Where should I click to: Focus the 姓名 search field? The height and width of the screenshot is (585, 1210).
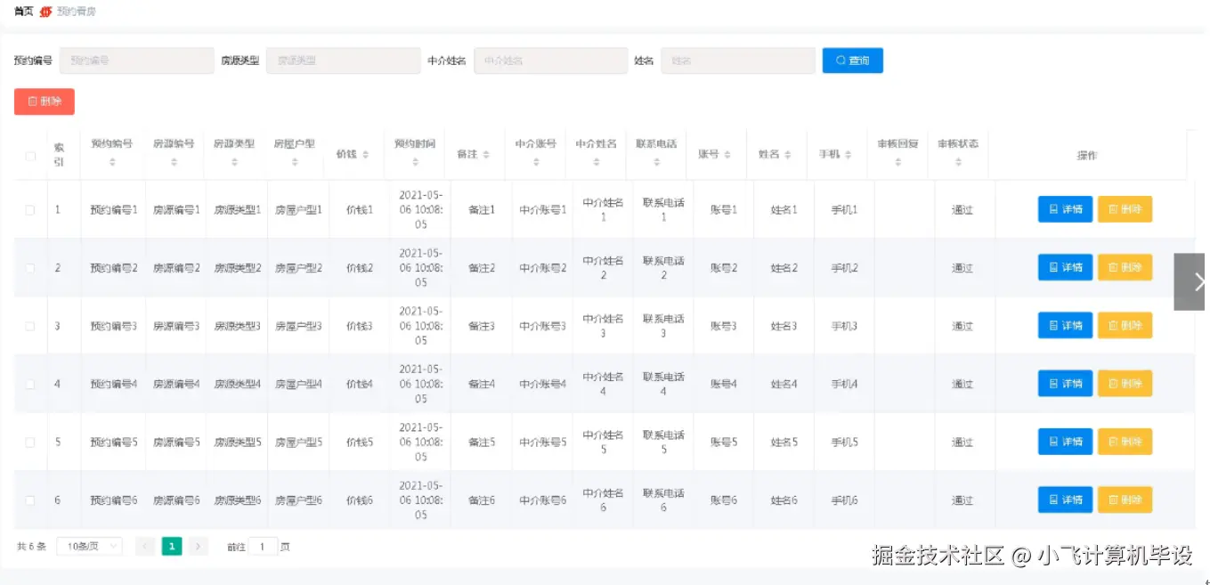click(x=737, y=61)
